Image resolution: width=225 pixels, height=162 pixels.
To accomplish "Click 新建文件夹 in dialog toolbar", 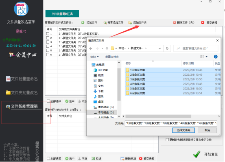I will tap(112, 57).
